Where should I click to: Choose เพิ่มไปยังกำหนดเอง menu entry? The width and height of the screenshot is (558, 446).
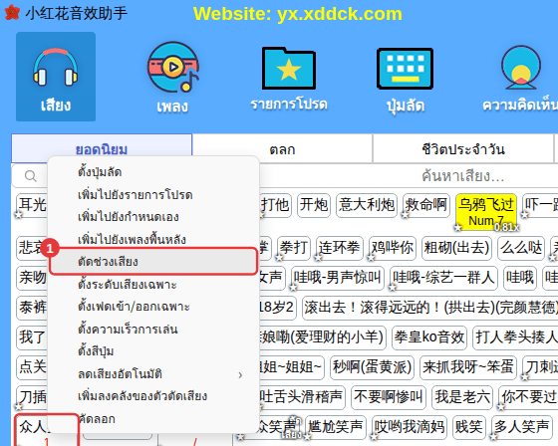(153, 217)
